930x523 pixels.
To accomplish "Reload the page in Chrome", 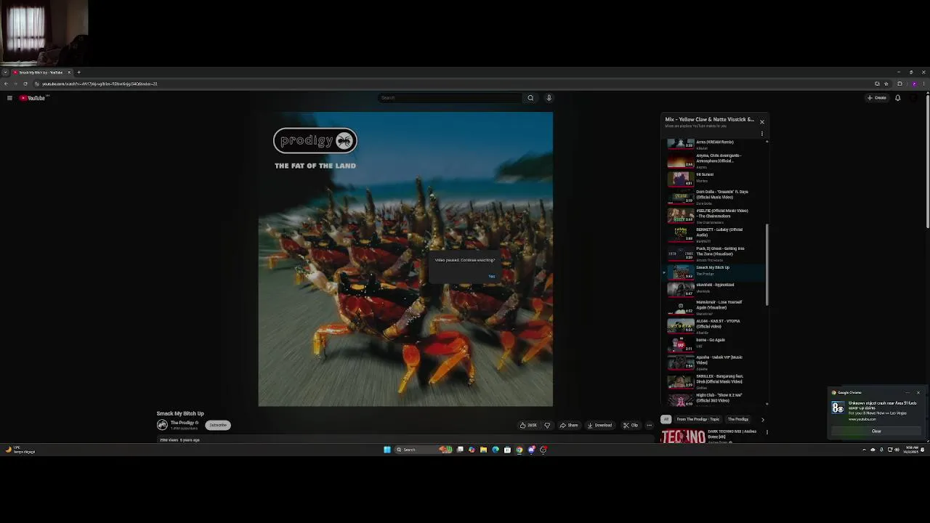I will (x=25, y=84).
